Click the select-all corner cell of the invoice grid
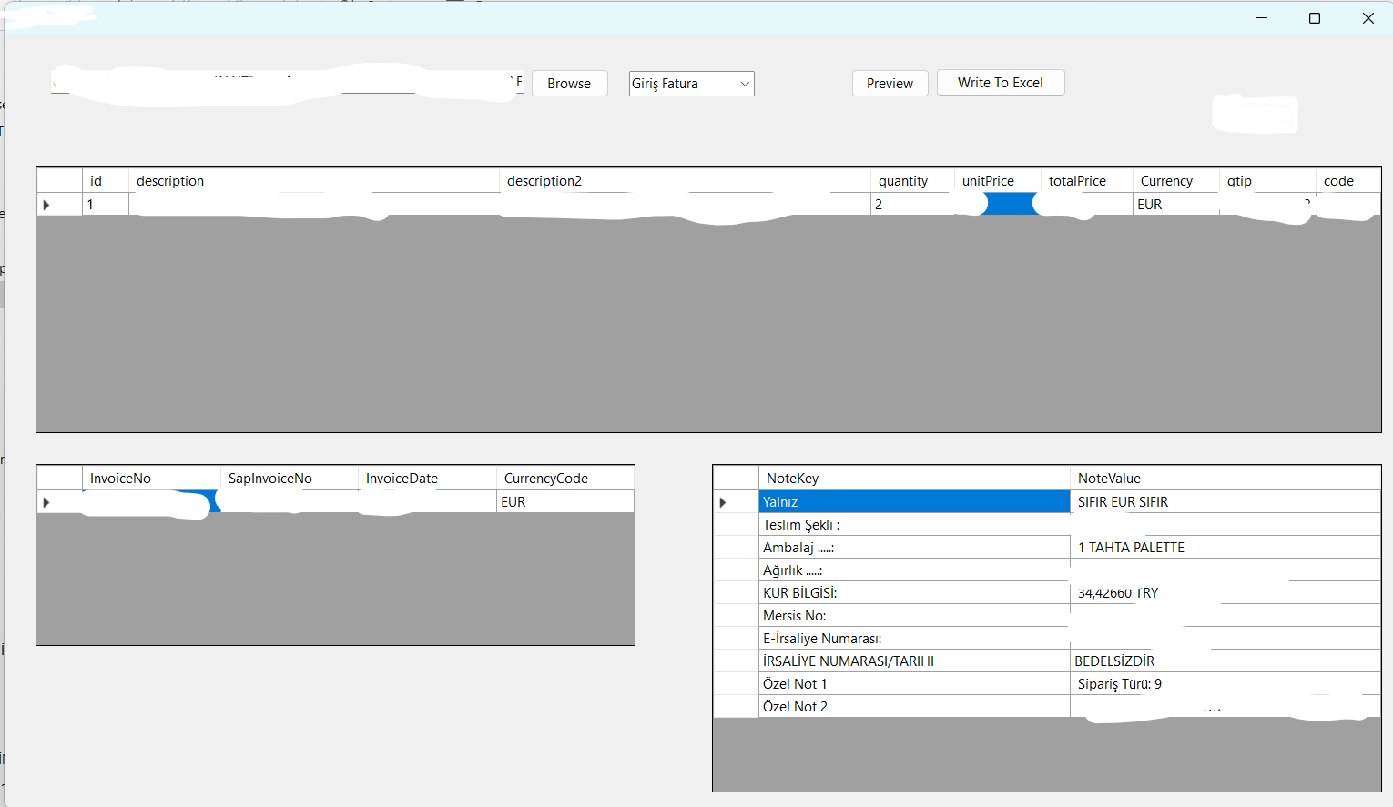This screenshot has height=807, width=1393. coord(58,478)
